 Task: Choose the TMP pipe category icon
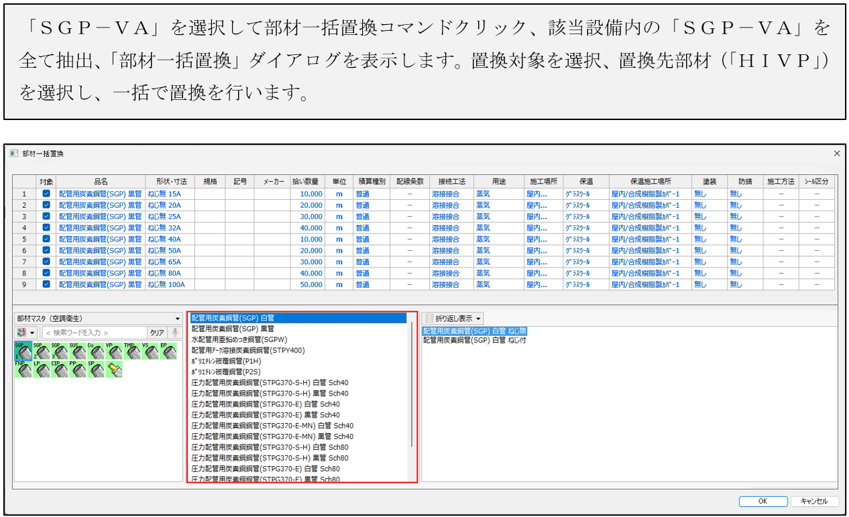131,350
